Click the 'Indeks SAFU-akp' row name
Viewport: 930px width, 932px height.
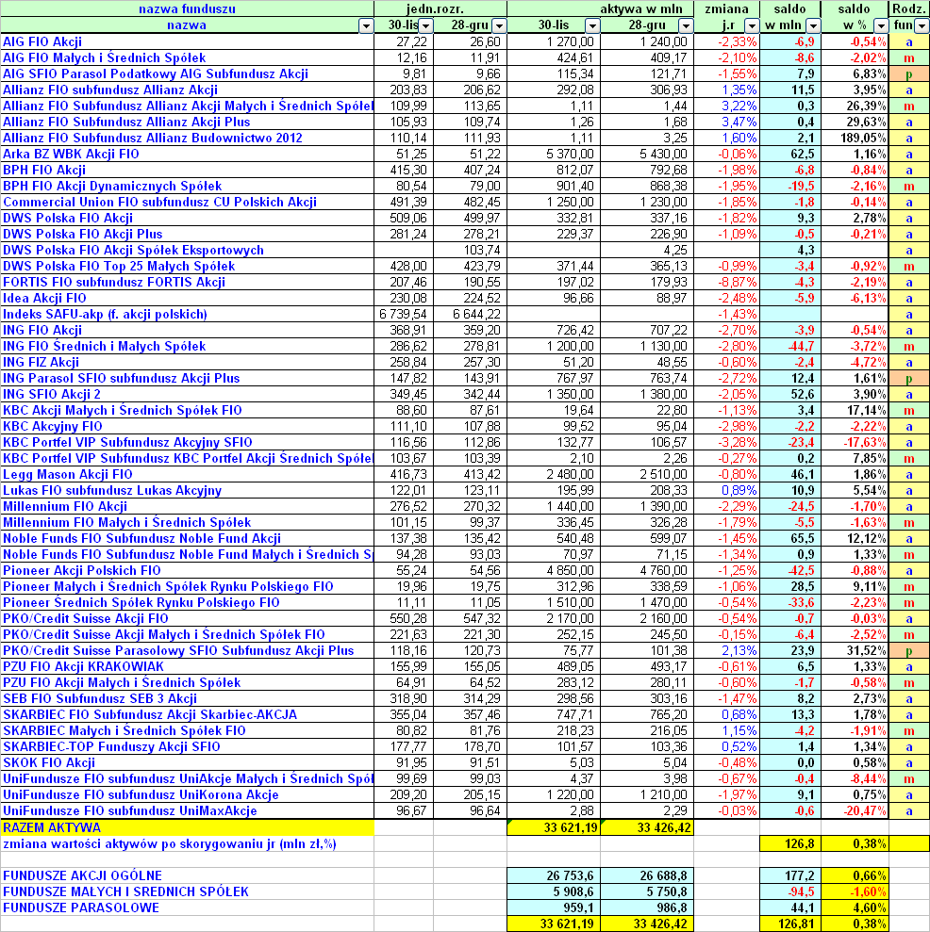[105, 314]
